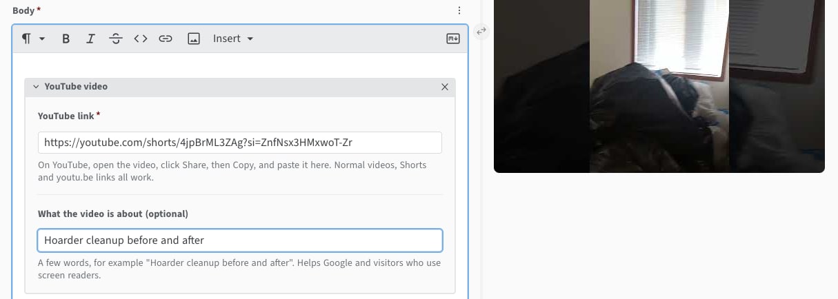Click the YouTube link input field
This screenshot has height=299, width=838.
coord(240,143)
